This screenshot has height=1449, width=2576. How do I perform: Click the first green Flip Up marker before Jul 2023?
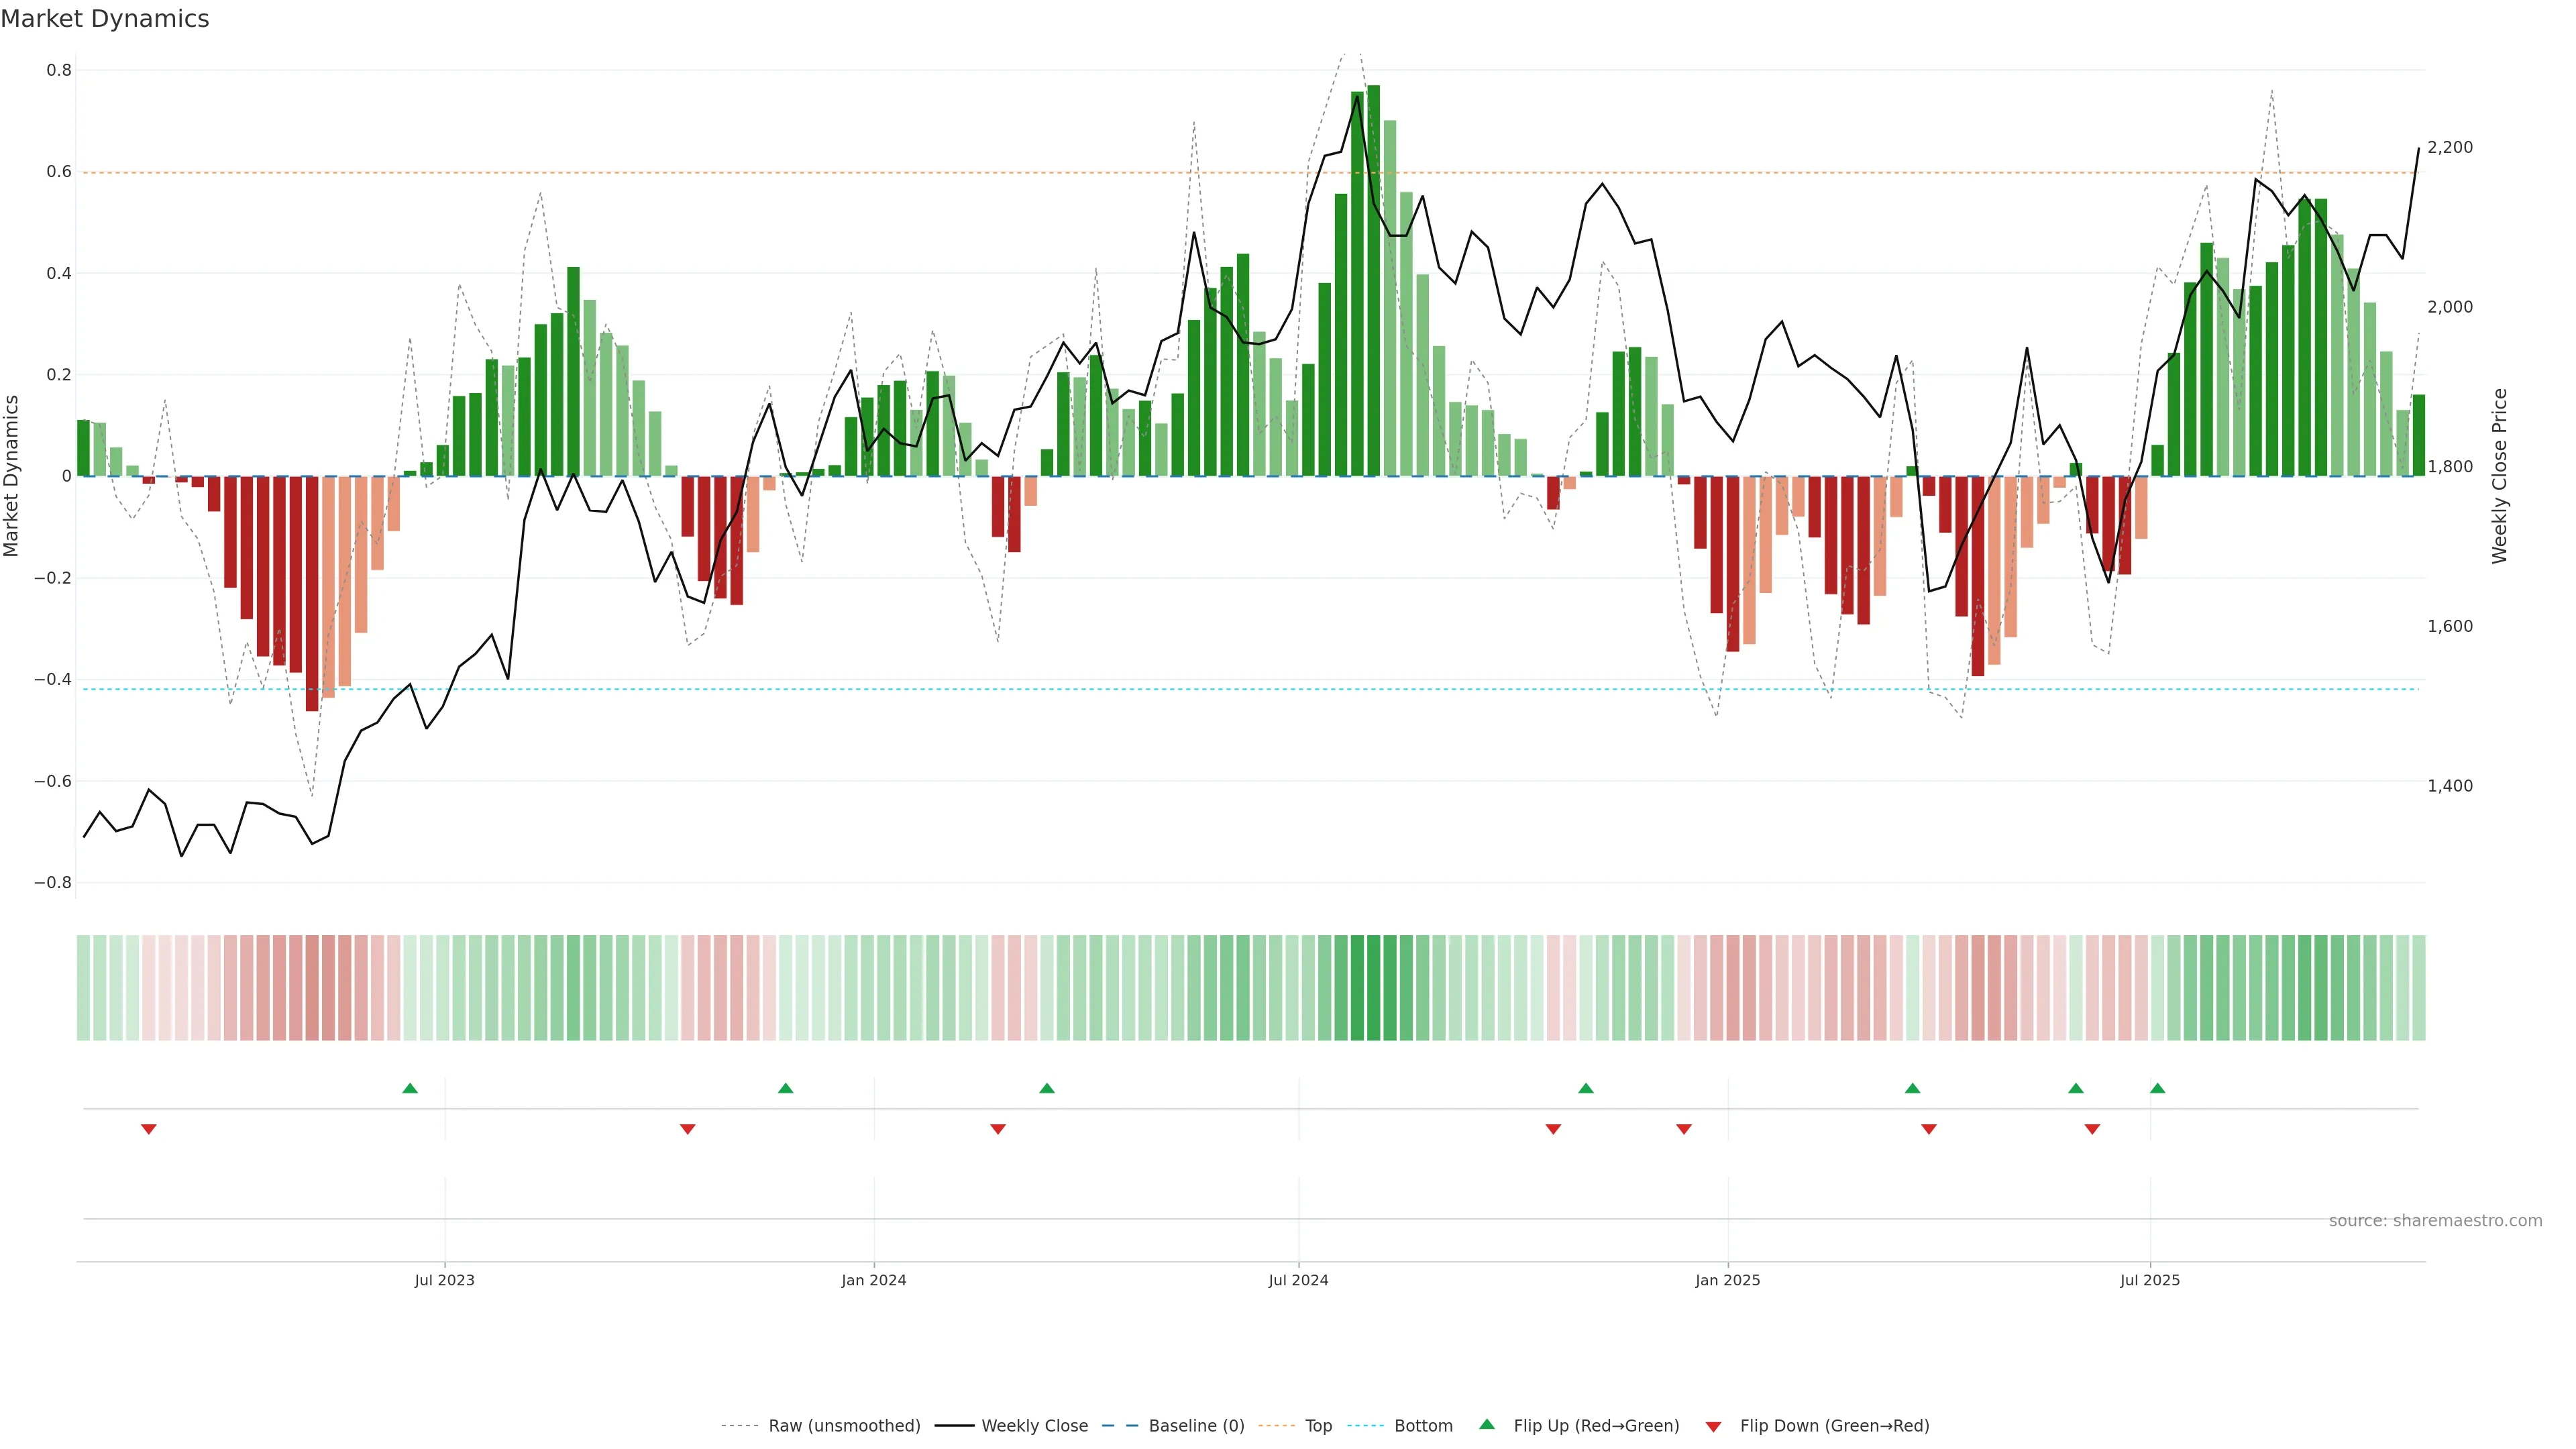(410, 1088)
